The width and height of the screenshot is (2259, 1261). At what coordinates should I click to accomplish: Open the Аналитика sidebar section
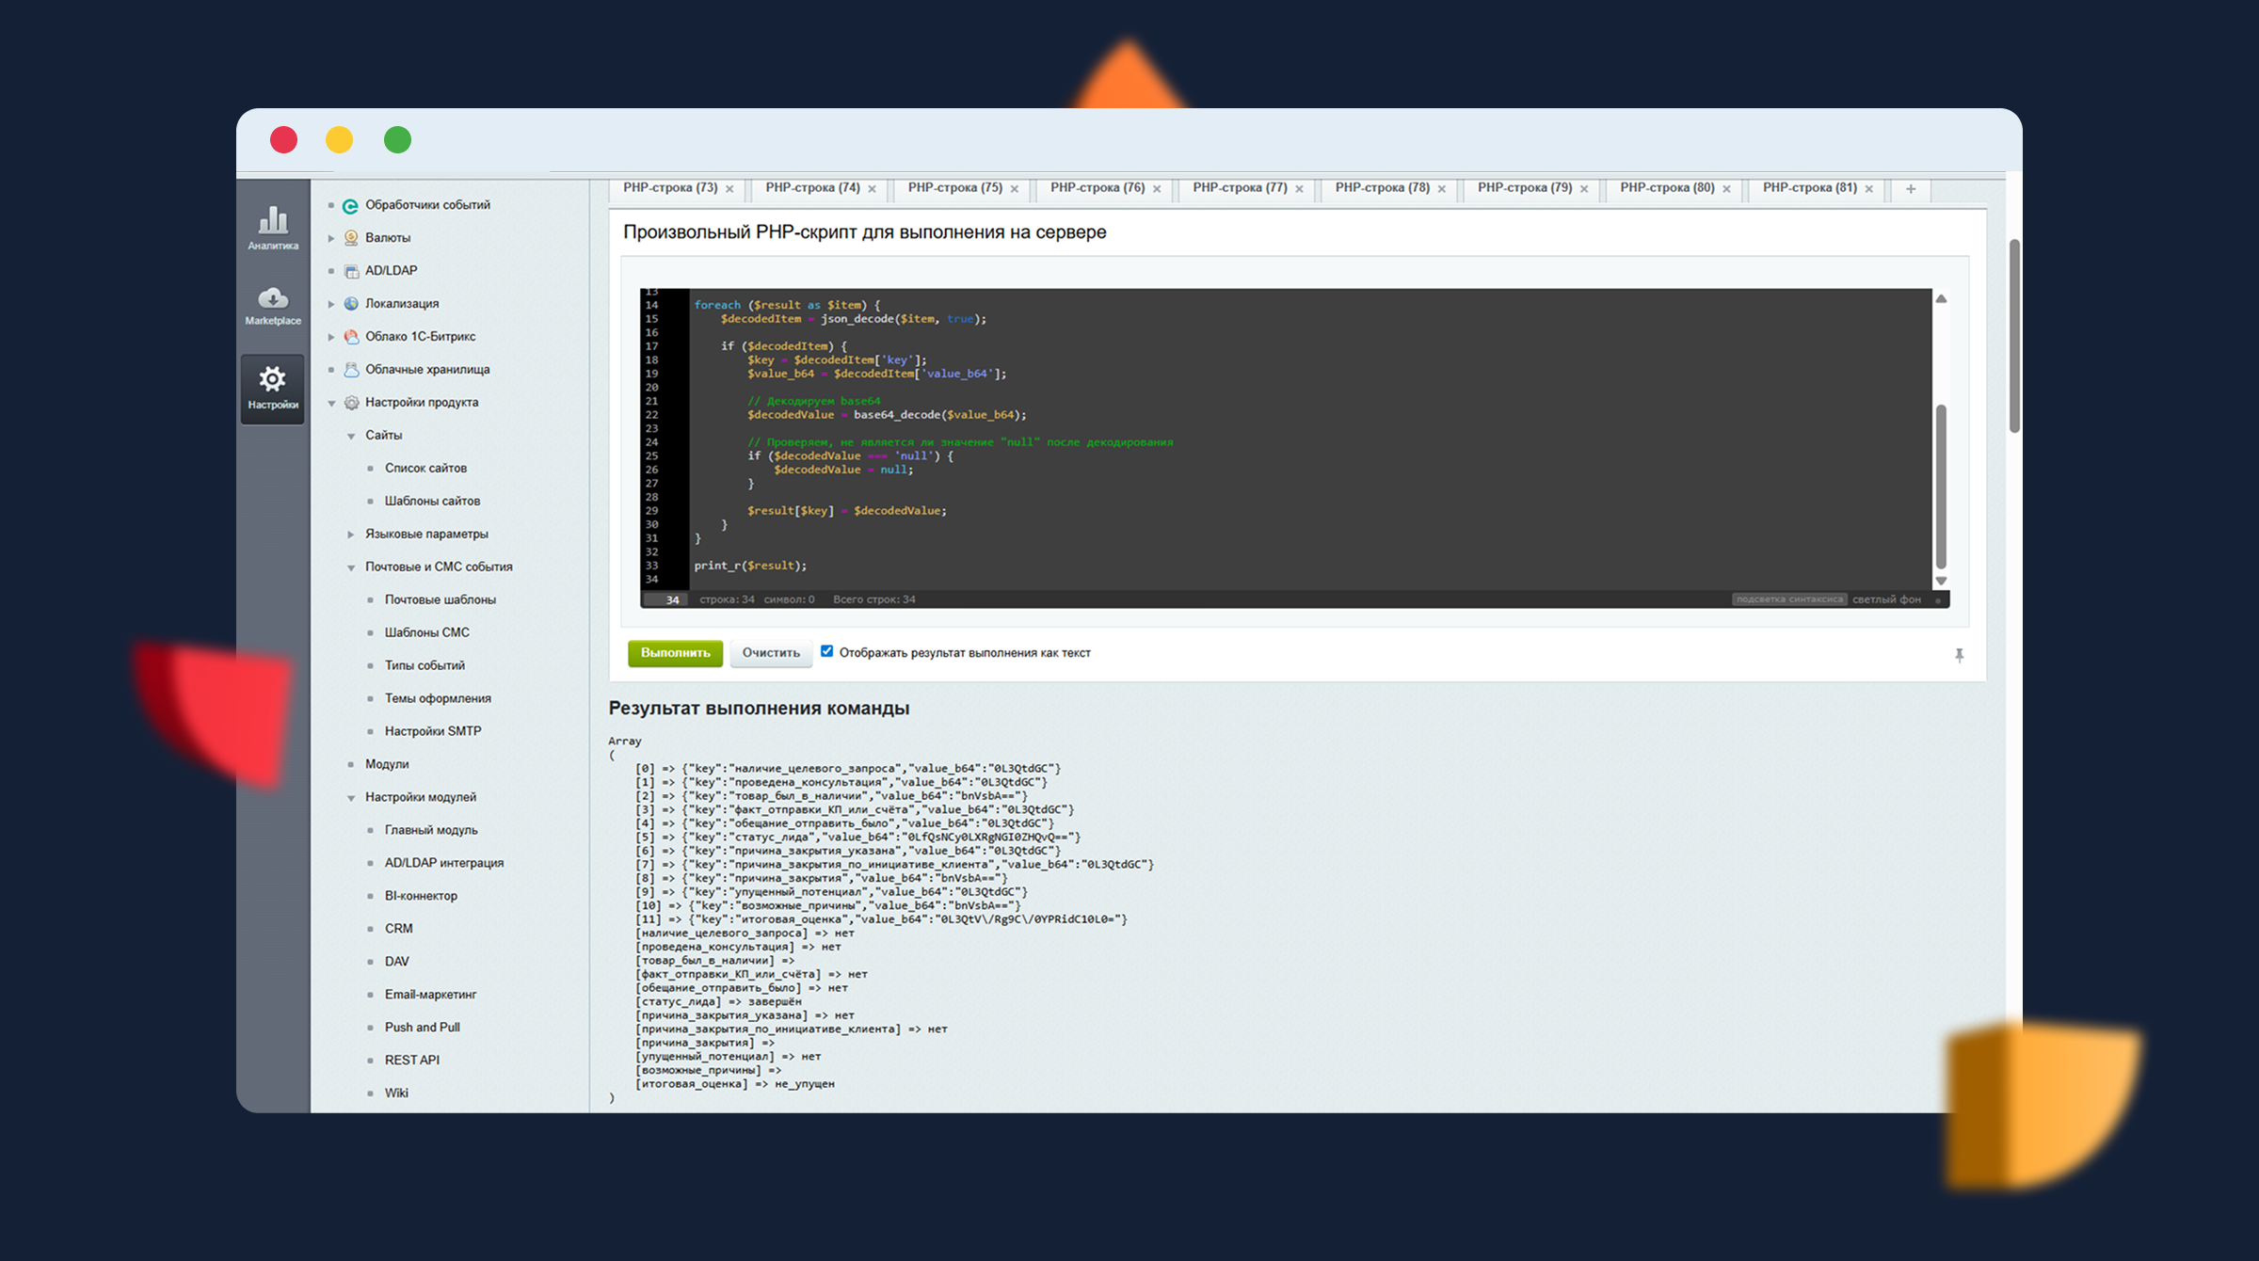(273, 228)
